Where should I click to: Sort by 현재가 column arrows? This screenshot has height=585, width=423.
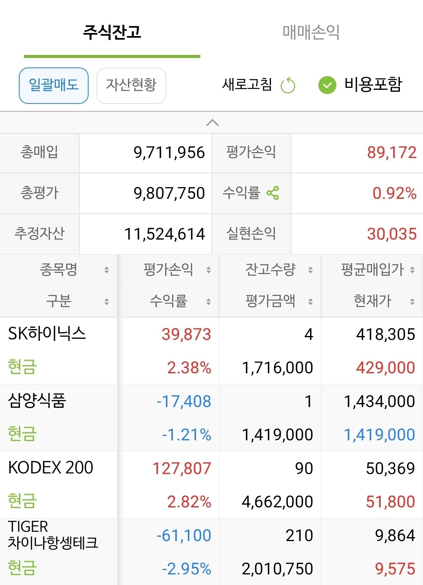click(x=412, y=302)
